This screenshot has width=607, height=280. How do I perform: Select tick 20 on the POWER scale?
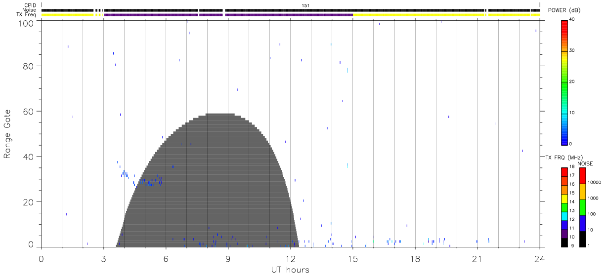(572, 82)
